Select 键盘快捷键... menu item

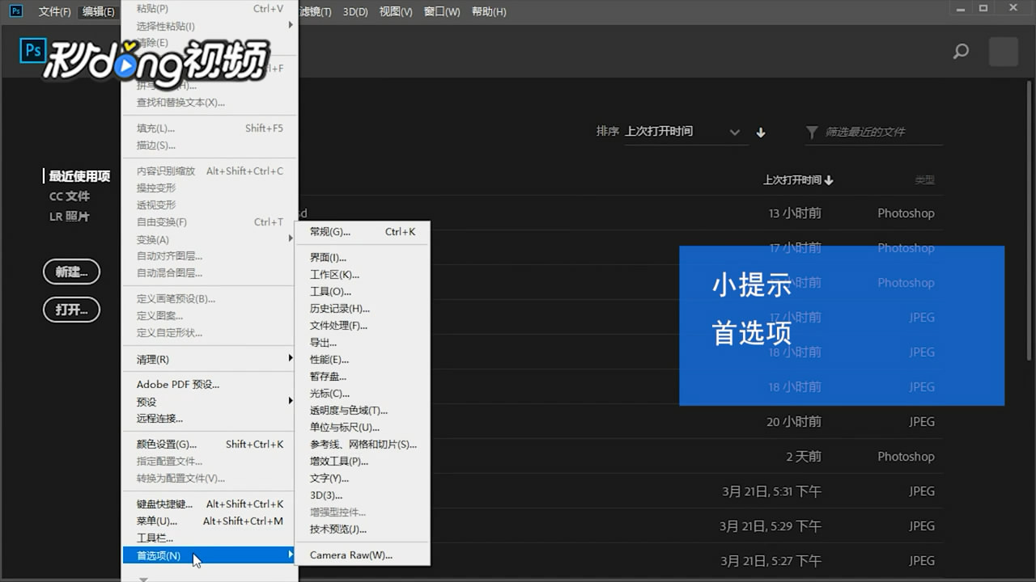click(210, 504)
